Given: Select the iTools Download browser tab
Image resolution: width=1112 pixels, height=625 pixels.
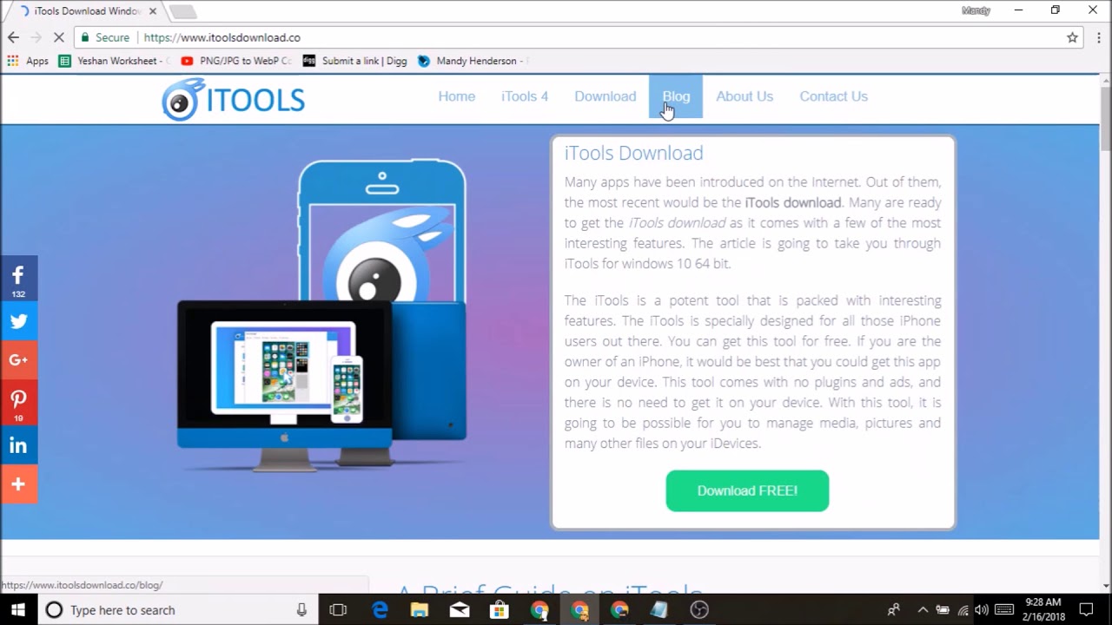Looking at the screenshot, I should (85, 11).
